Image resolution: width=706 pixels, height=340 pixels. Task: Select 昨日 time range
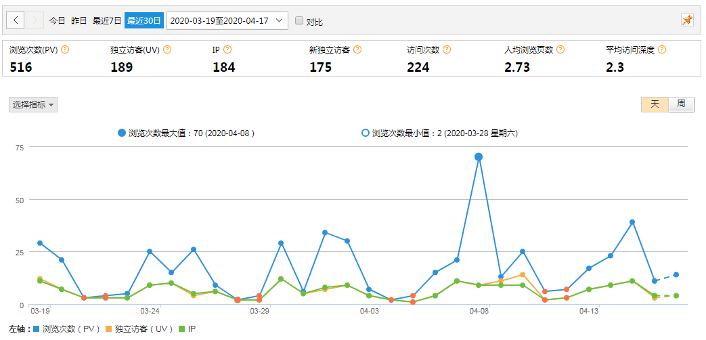[79, 21]
